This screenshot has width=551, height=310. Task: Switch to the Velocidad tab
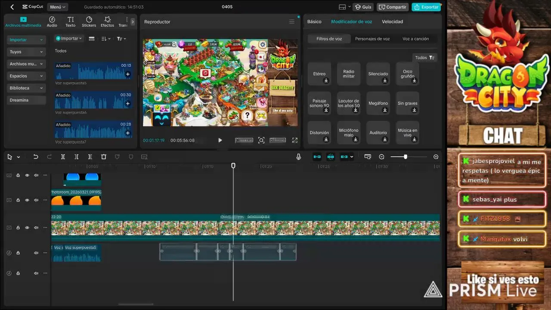393,22
